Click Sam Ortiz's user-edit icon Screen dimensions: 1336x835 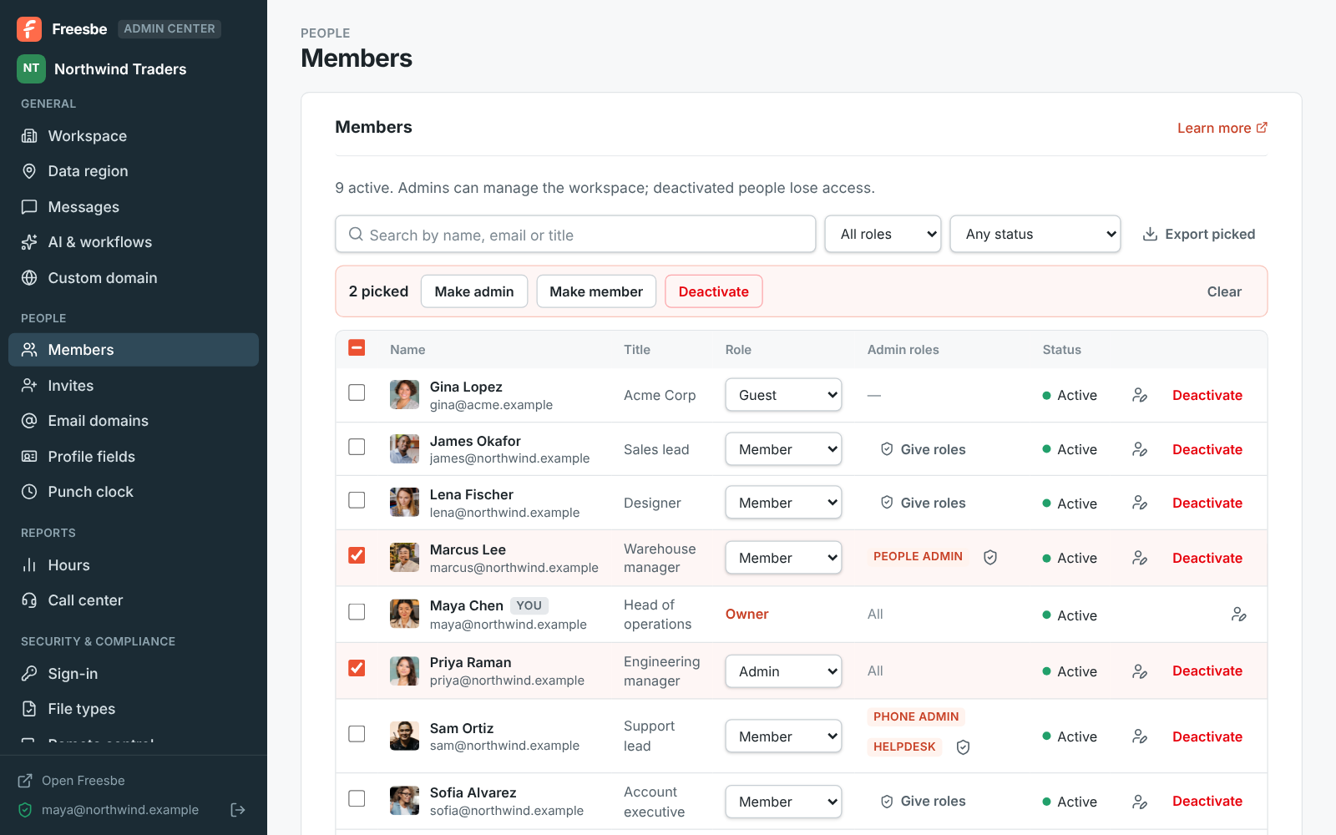[x=1140, y=736]
